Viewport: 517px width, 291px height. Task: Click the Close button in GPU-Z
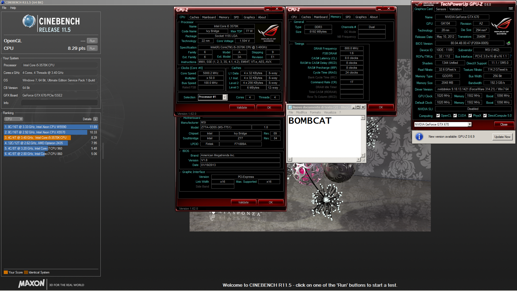tap(504, 124)
